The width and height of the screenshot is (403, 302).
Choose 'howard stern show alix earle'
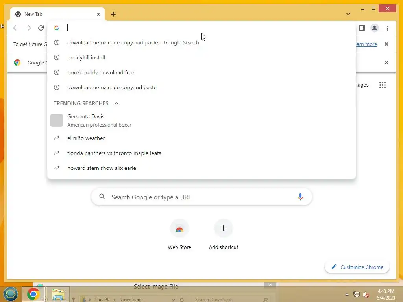[x=201, y=168]
